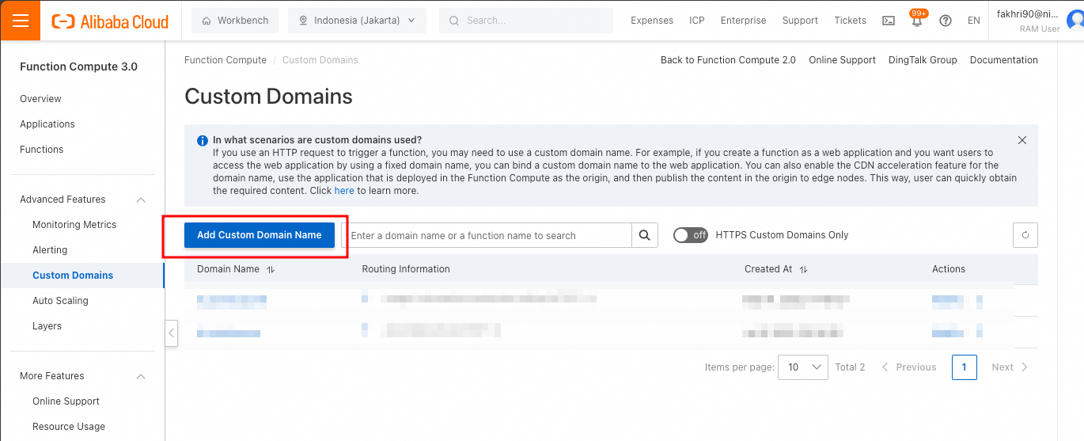1084x441 pixels.
Task: Open the Expenses menu
Action: 652,21
